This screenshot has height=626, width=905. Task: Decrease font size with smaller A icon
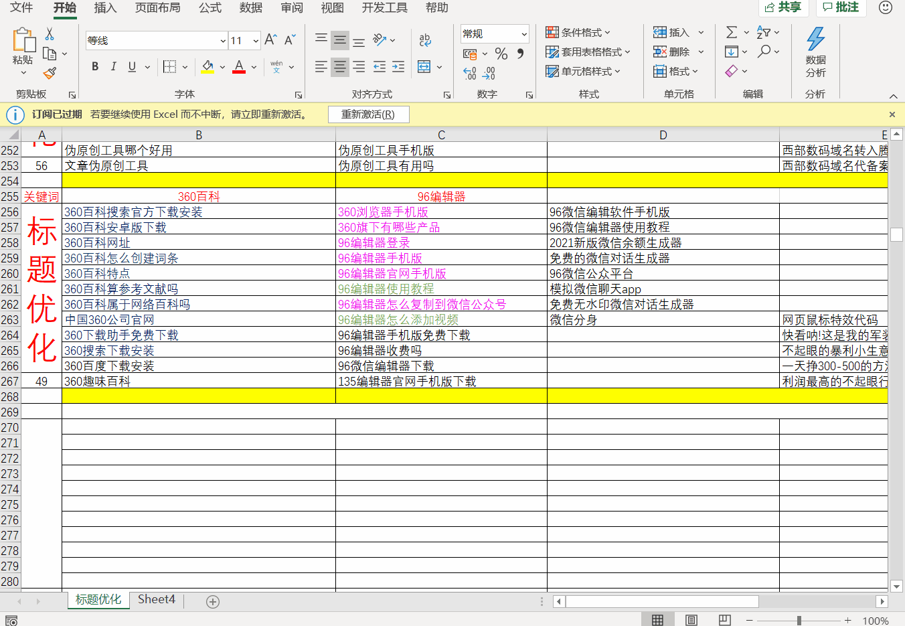point(289,40)
